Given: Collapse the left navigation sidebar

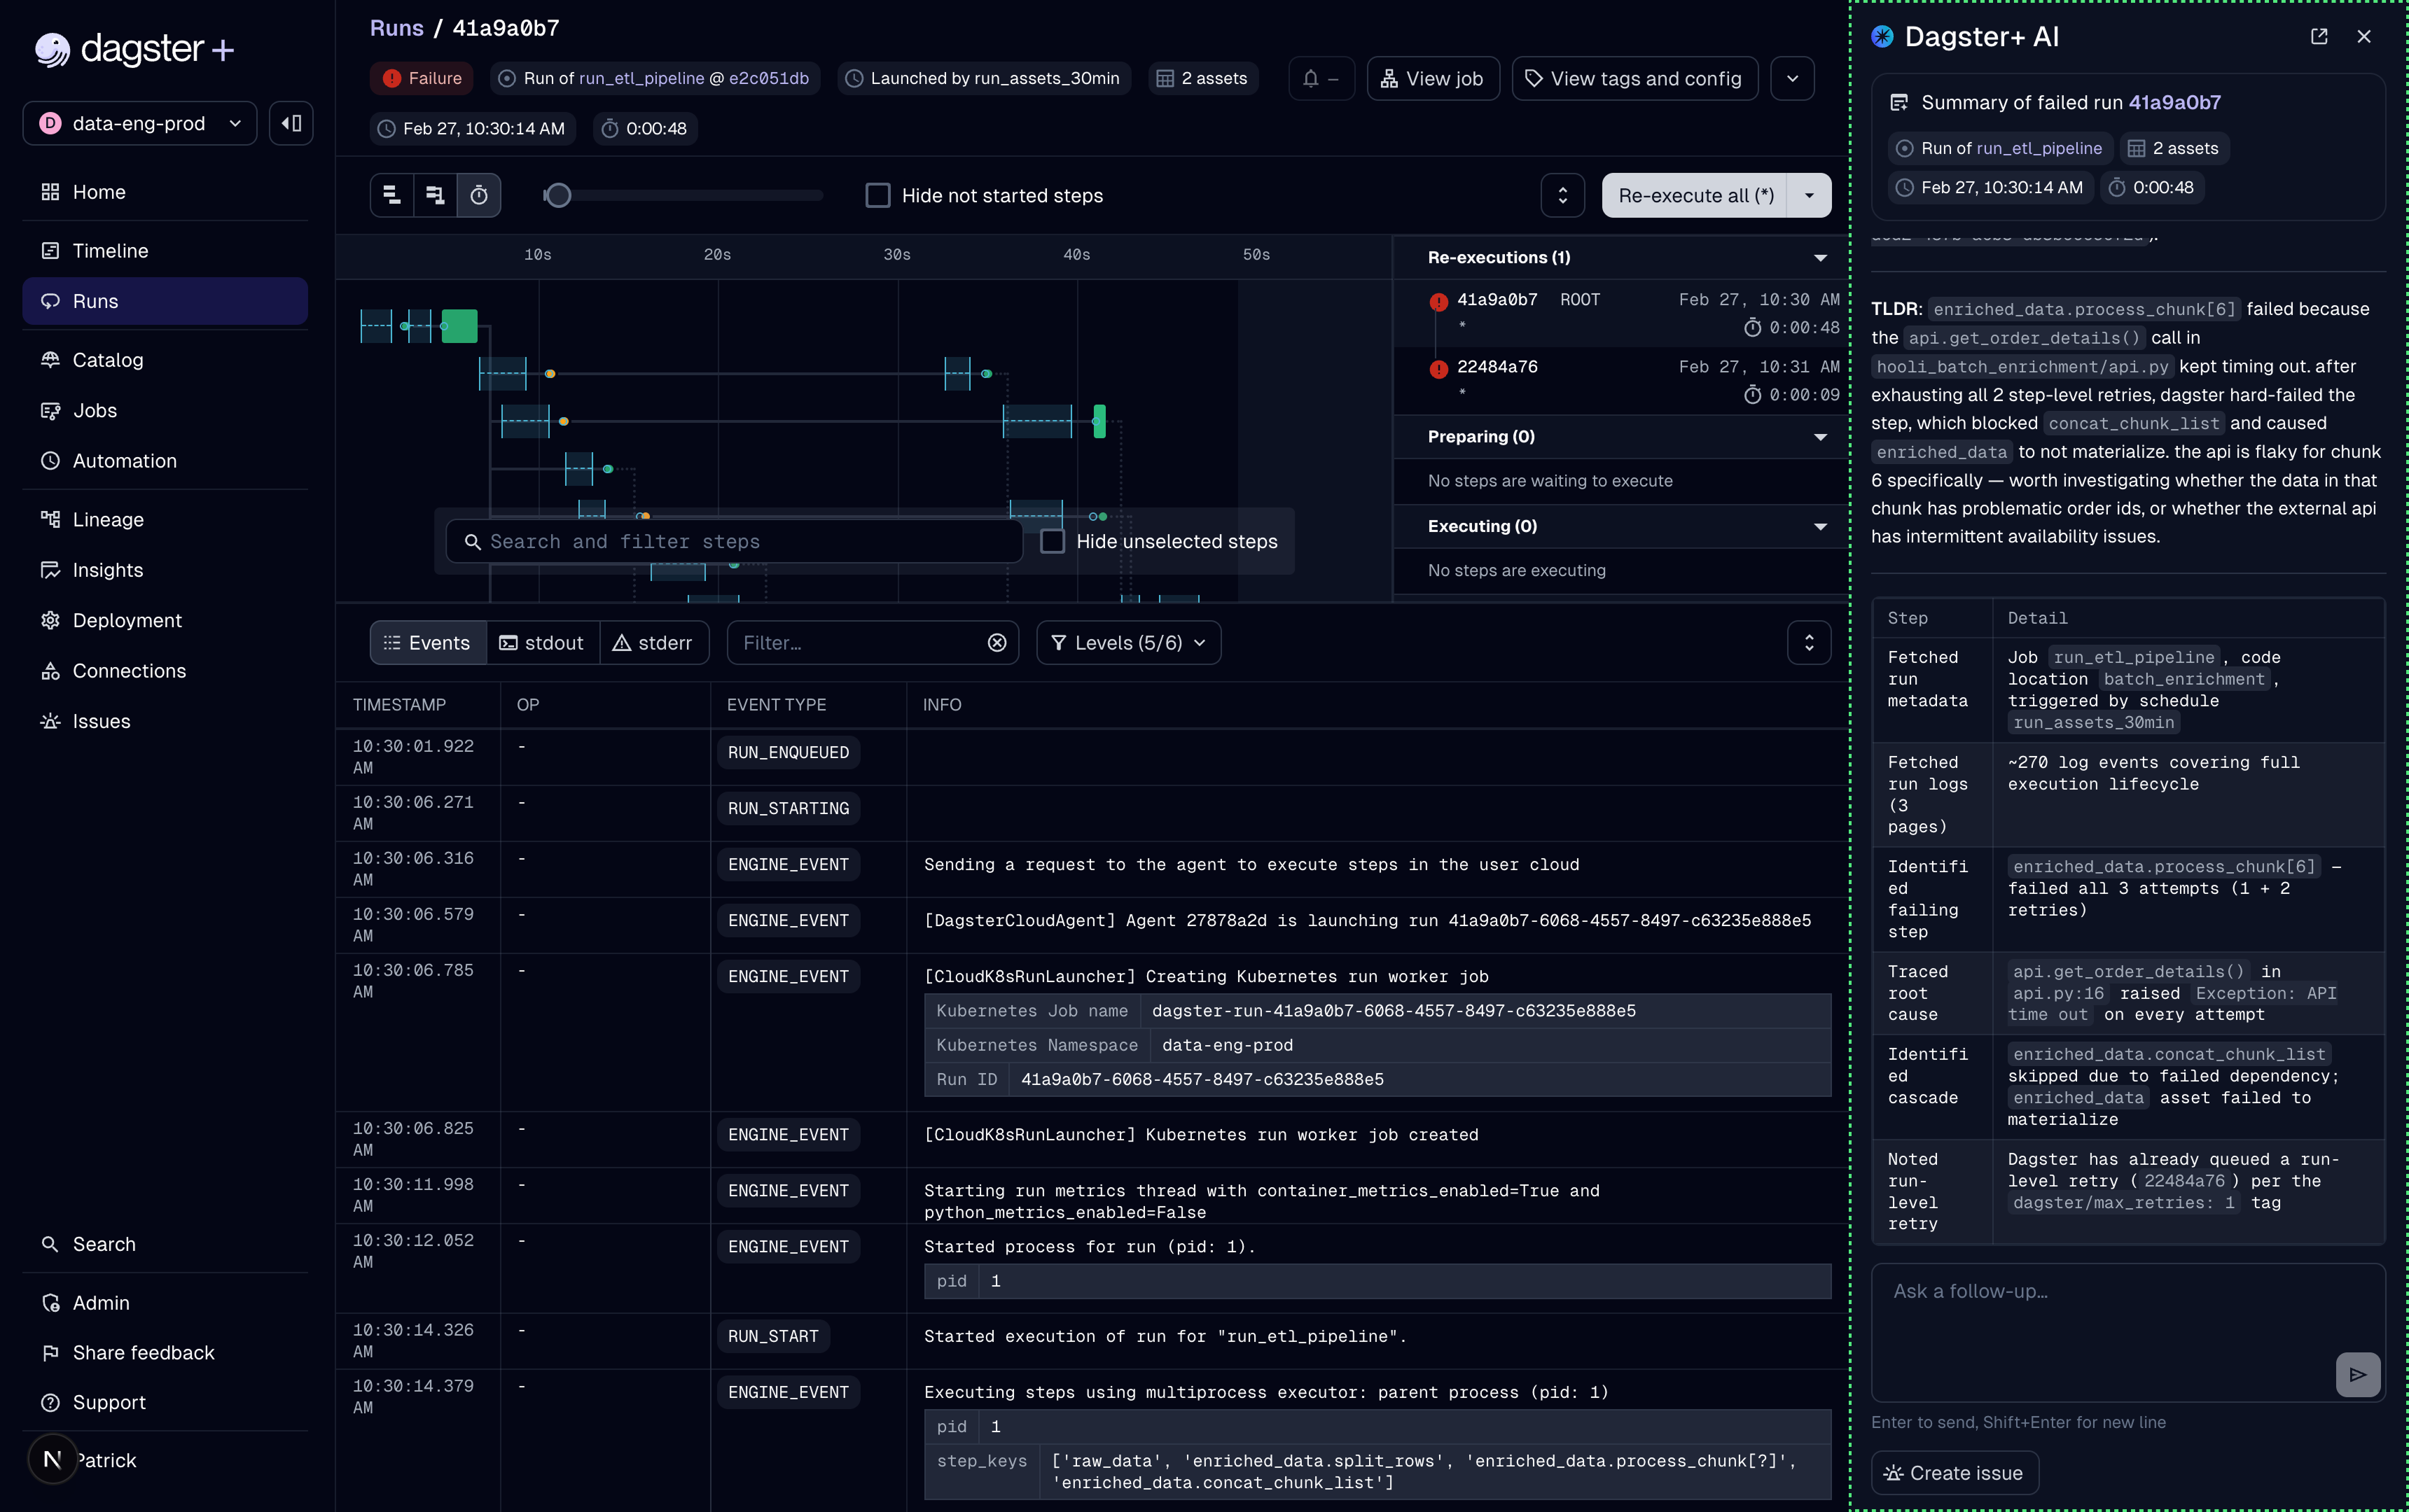Looking at the screenshot, I should pyautogui.click(x=290, y=122).
